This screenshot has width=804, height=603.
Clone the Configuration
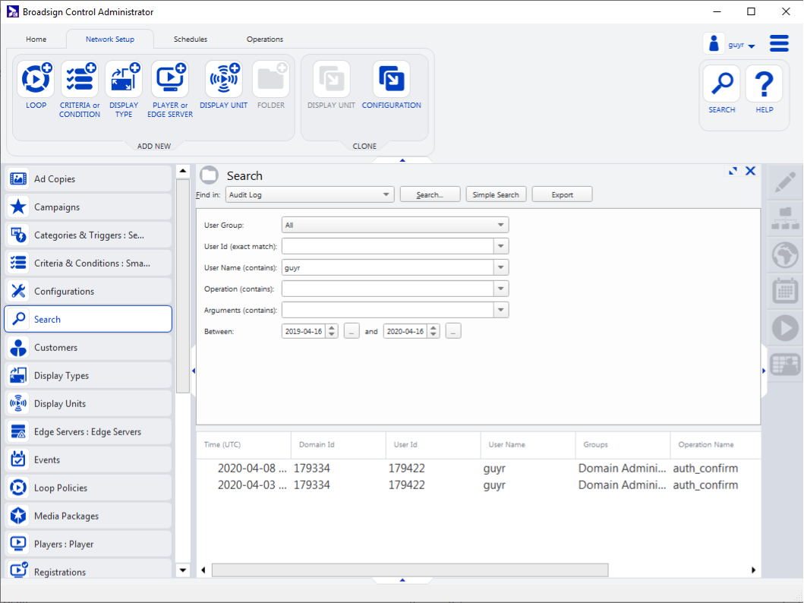(x=391, y=79)
